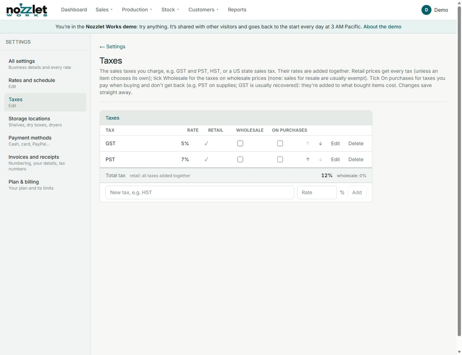Open the Sales dropdown menu
This screenshot has width=462, height=355.
pyautogui.click(x=104, y=10)
